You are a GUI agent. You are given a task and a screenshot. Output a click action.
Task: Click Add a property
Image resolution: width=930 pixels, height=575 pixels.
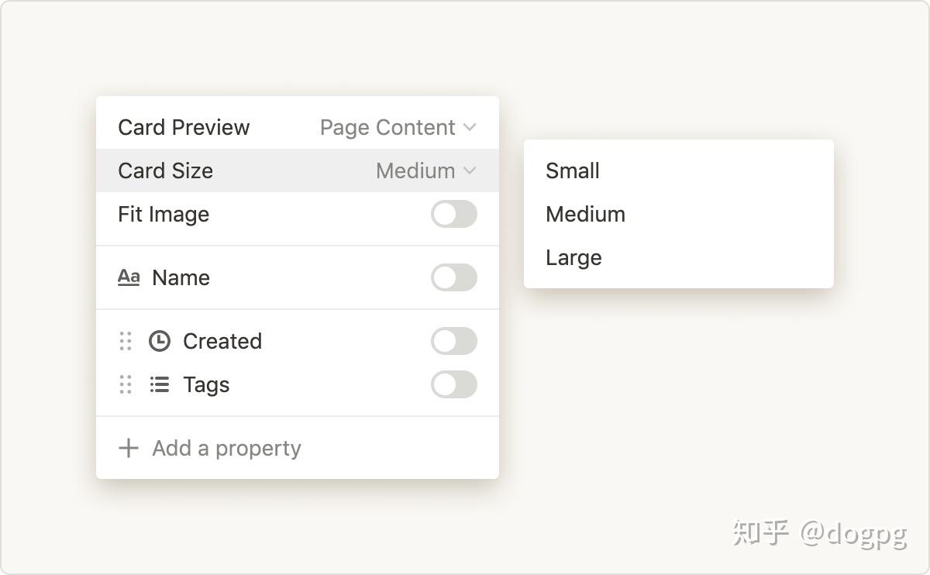(x=226, y=448)
